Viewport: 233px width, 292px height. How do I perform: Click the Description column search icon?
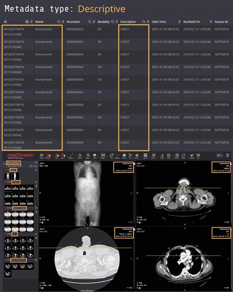pos(144,22)
